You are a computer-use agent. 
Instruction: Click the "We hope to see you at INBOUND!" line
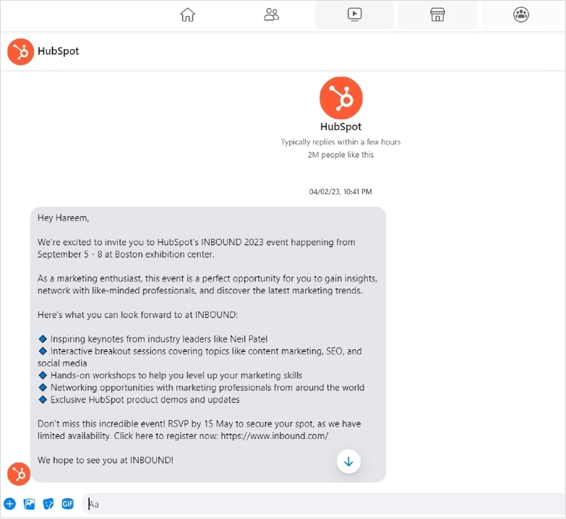tap(106, 460)
